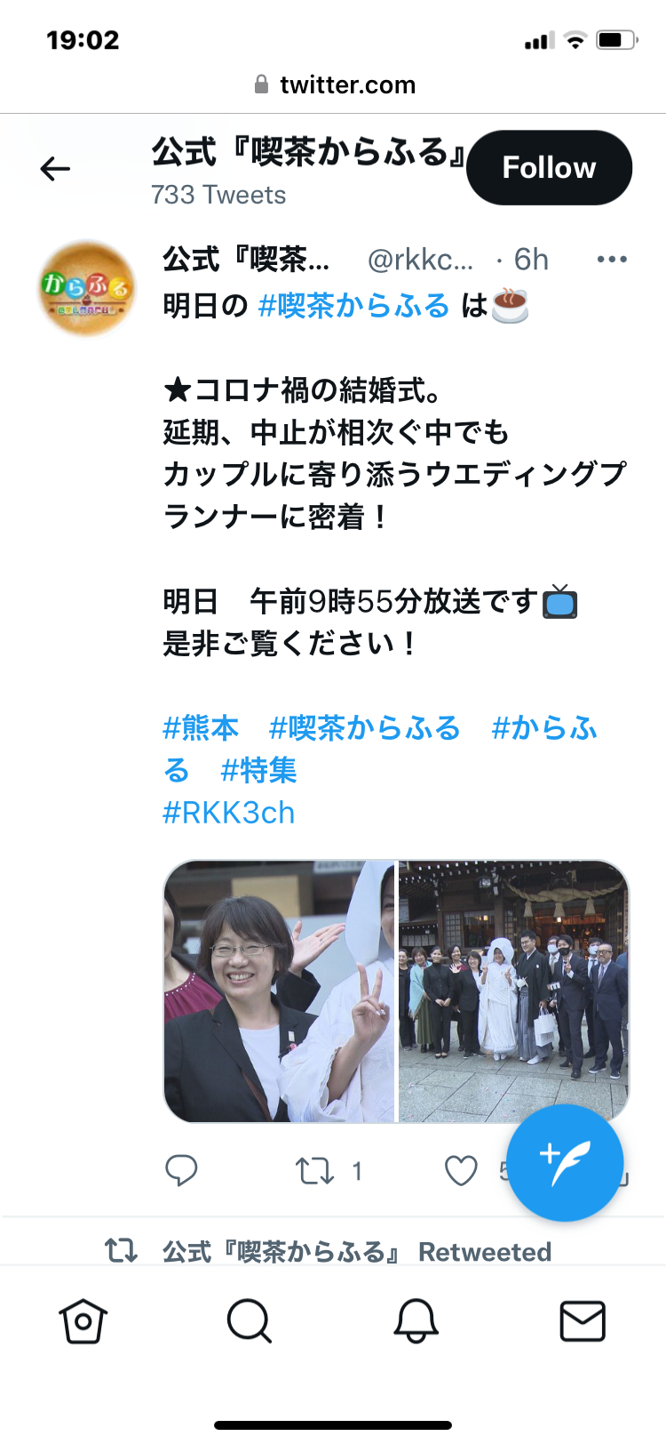The width and height of the screenshot is (666, 1444).
Task: Open the からふる profile avatar
Action: coord(86,287)
